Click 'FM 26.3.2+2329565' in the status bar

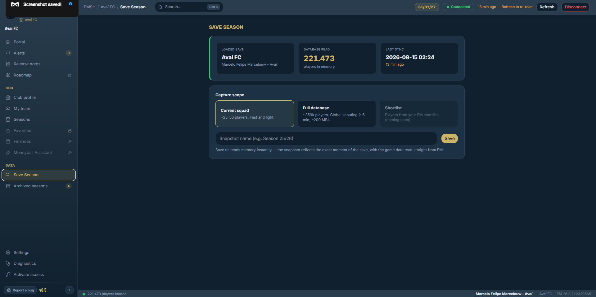tap(574, 294)
